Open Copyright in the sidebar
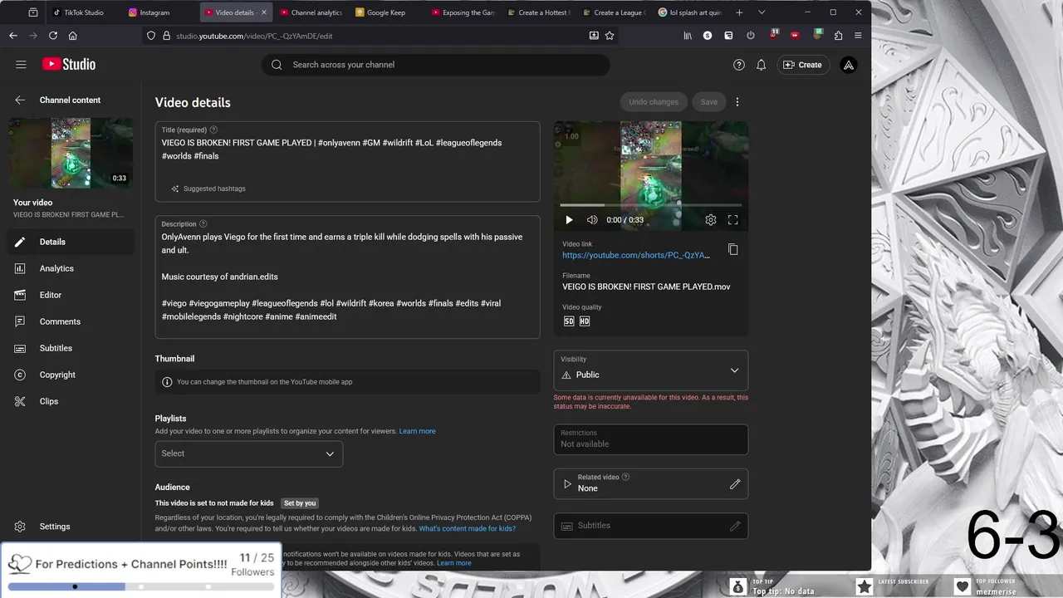This screenshot has width=1063, height=598. 71,375
